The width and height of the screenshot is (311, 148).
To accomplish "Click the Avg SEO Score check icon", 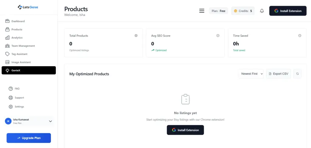I will (218, 36).
